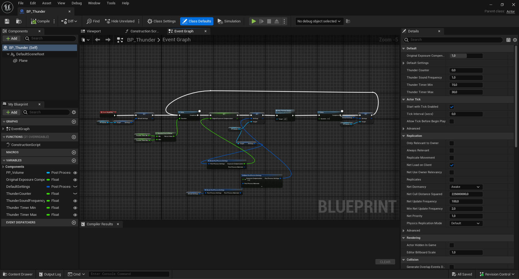
Task: Open the Debug menu
Action: pyautogui.click(x=76, y=3)
